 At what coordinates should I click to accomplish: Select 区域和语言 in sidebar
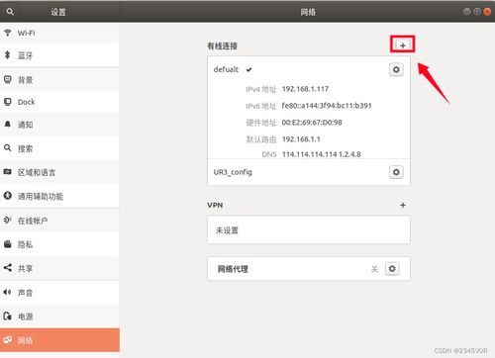coord(59,172)
